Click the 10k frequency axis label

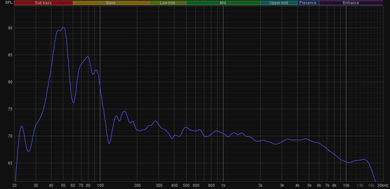pyautogui.click(x=346, y=185)
